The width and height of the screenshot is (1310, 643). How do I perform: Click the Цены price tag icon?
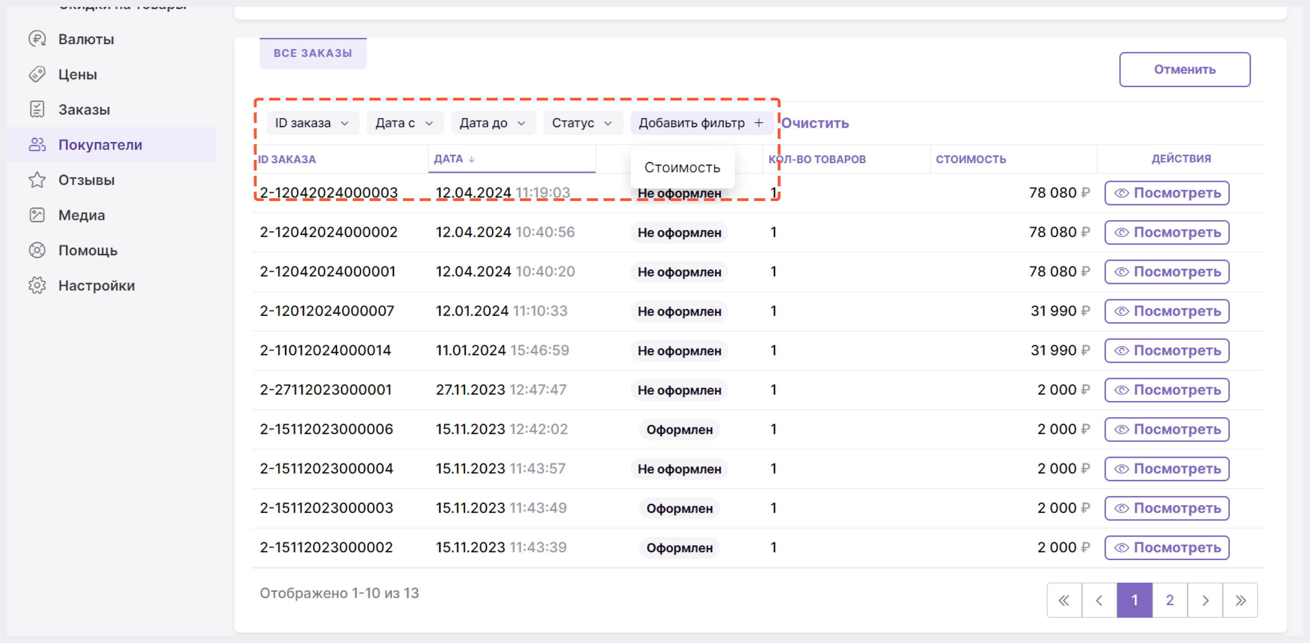(37, 74)
